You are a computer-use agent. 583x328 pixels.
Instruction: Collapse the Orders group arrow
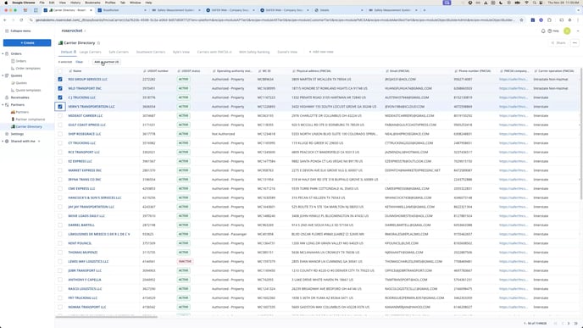[x=3, y=54]
